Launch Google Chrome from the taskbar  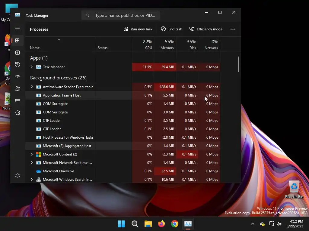pyautogui.click(x=175, y=224)
